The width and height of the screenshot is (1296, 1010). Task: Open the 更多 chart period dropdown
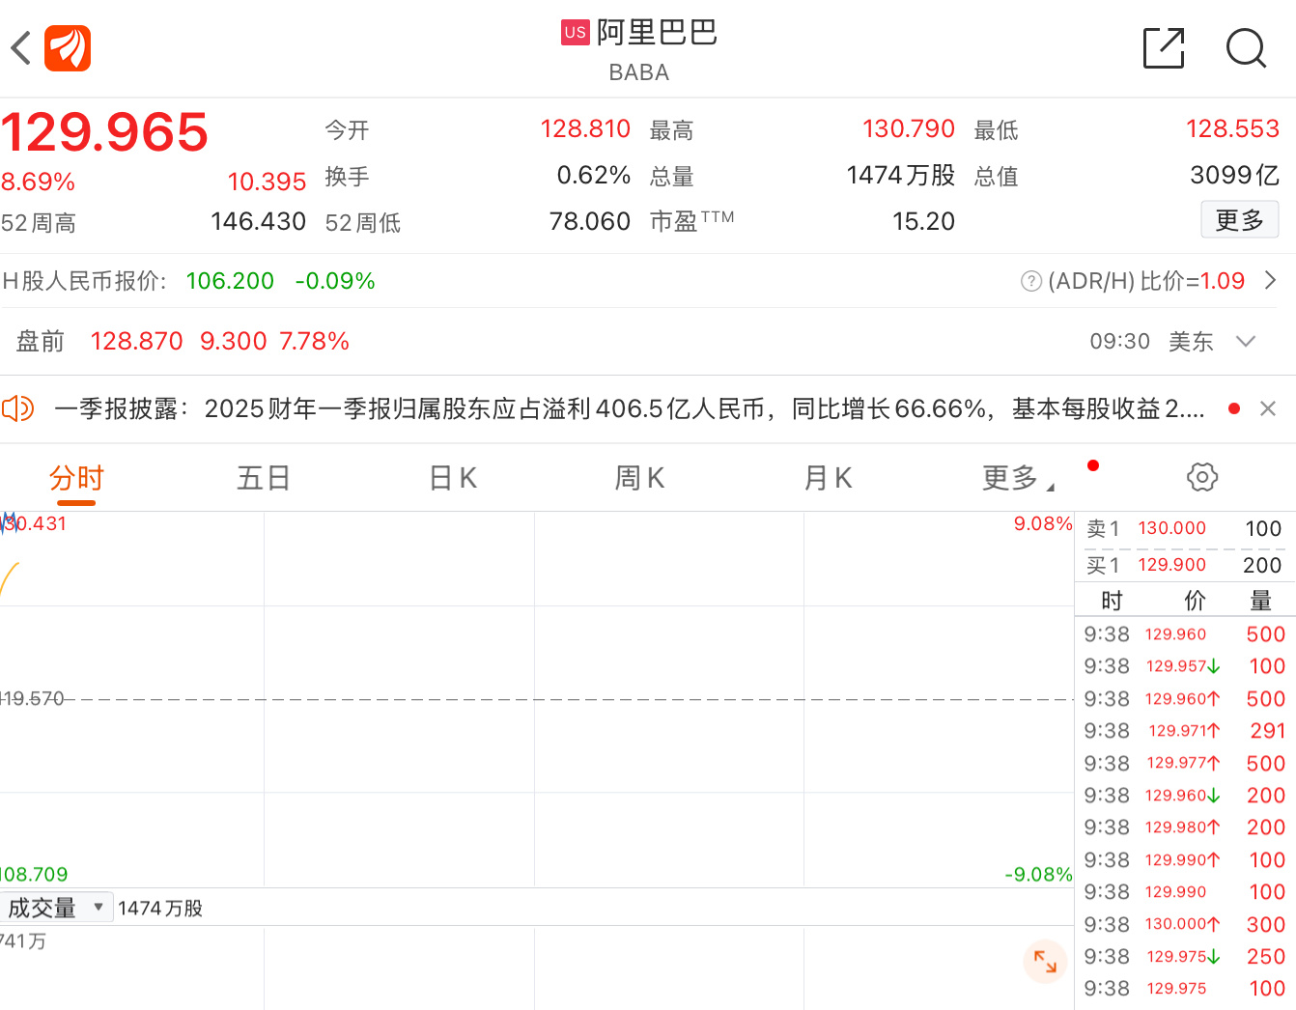point(1018,478)
